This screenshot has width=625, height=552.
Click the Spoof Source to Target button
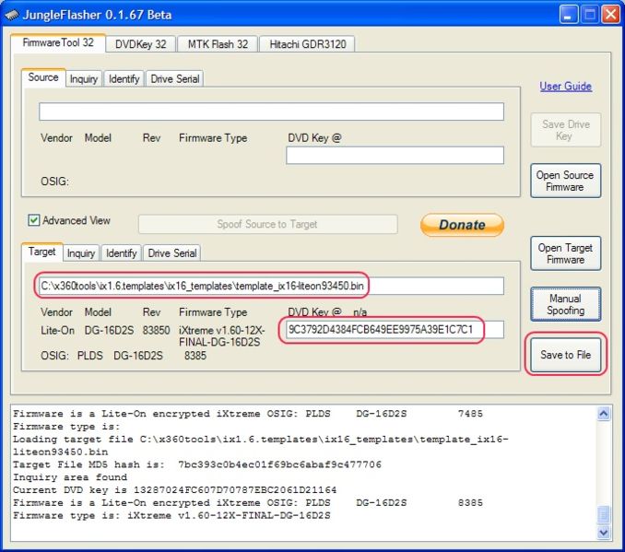coord(267,224)
